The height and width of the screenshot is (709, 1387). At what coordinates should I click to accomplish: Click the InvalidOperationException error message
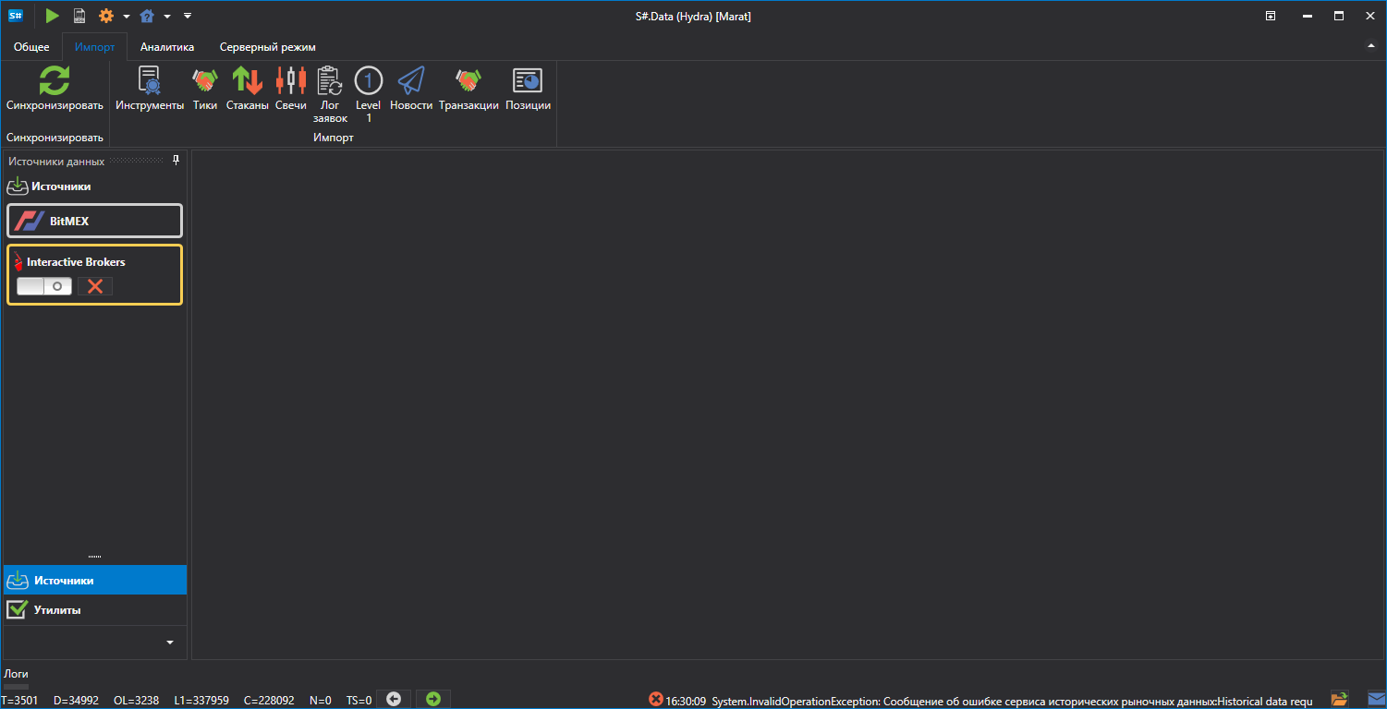pos(1012,701)
